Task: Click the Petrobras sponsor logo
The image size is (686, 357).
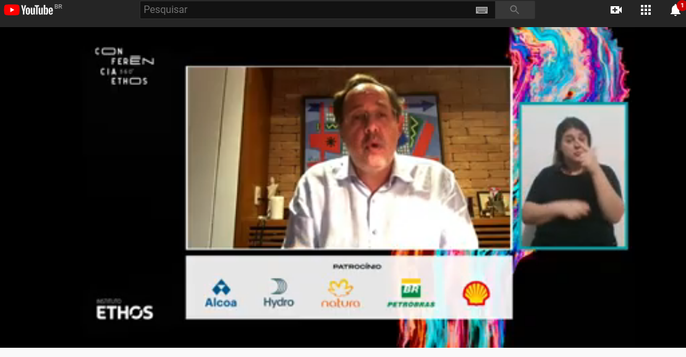Action: (x=411, y=293)
